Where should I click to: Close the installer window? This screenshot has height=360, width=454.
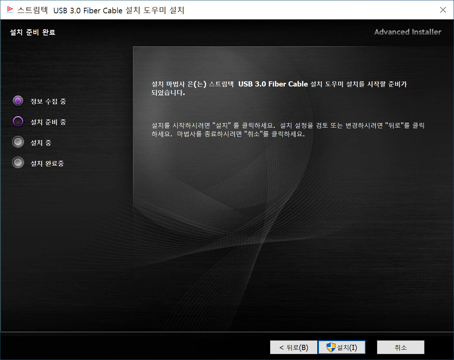click(x=443, y=10)
